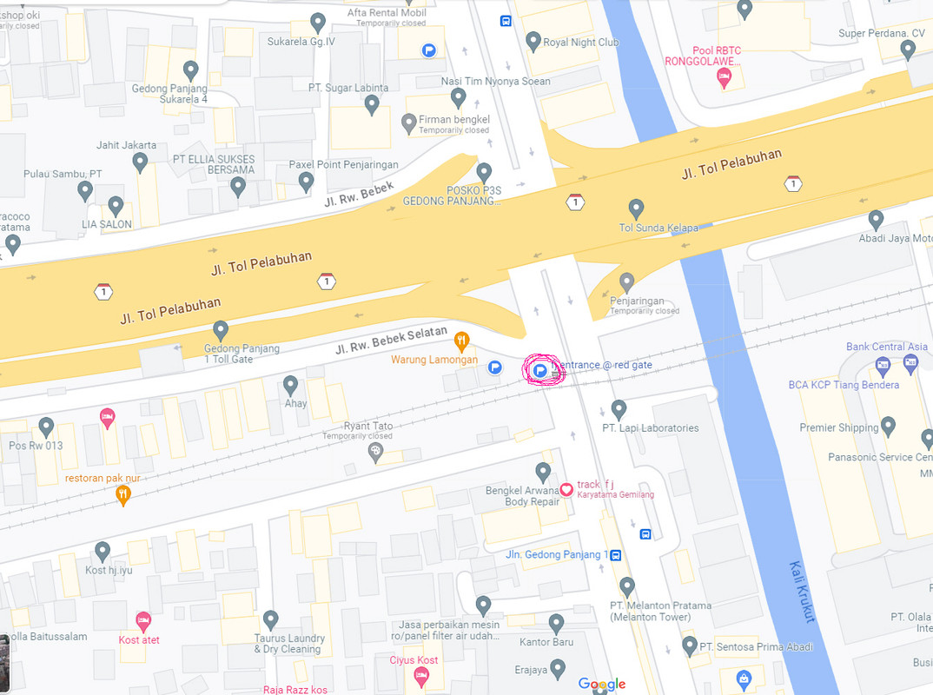933x695 pixels.
Task: Click the Kali Krukut river label
Action: (802, 592)
